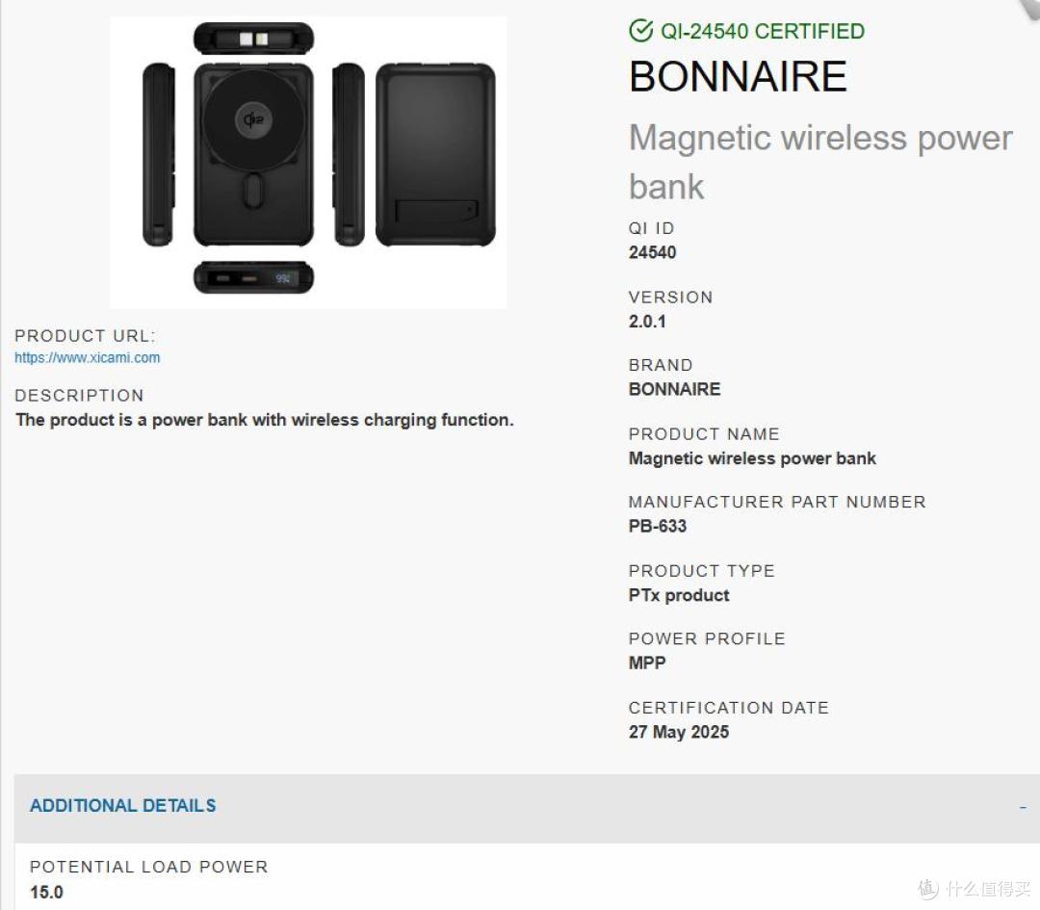Screen dimensions: 1040x910
Task: Click the close icon at top right corner
Action: pyautogui.click(x=1030, y=7)
